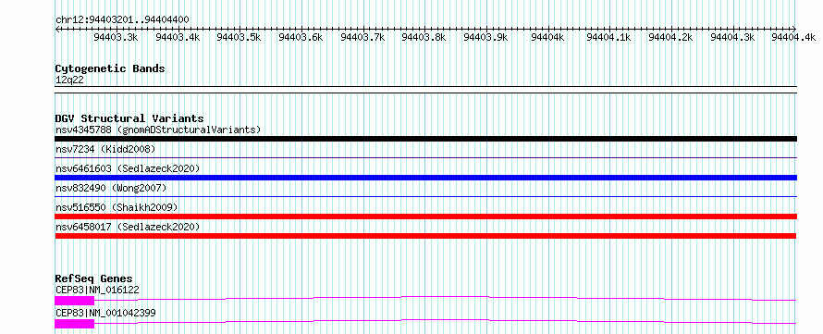
Task: Click ruler tick labeled 94404.1k
Action: 608,37
